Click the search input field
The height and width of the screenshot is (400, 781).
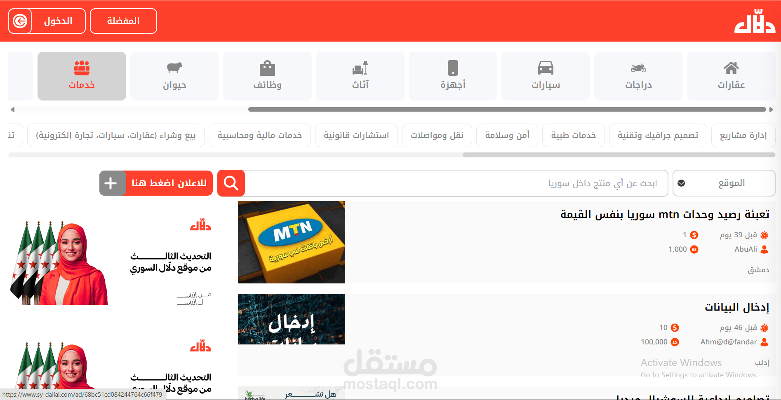pos(456,183)
